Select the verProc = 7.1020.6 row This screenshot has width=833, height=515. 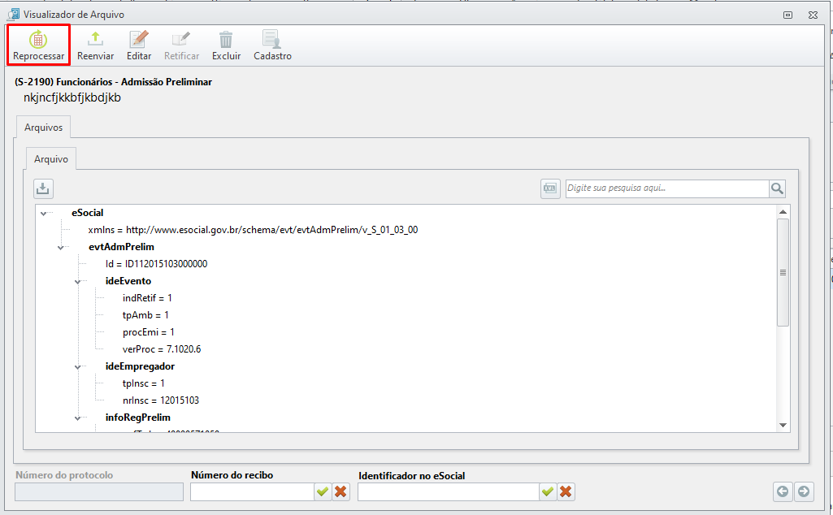point(162,348)
